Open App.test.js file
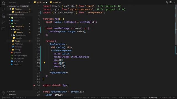This screenshot has width=177, height=99. pos(19,44)
